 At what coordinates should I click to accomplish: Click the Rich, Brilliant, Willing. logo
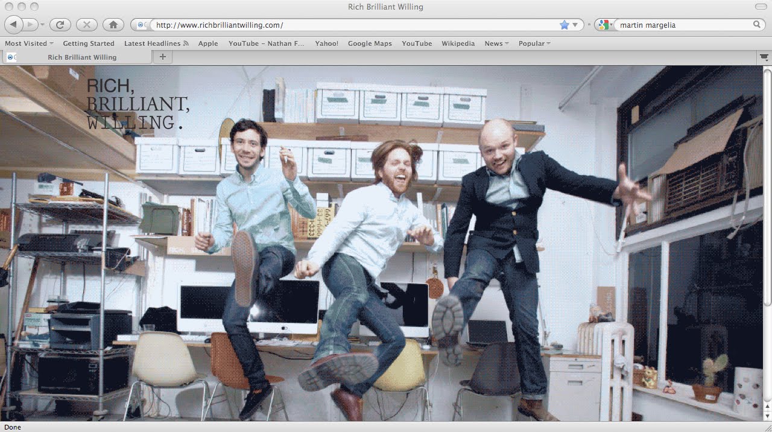pos(138,104)
